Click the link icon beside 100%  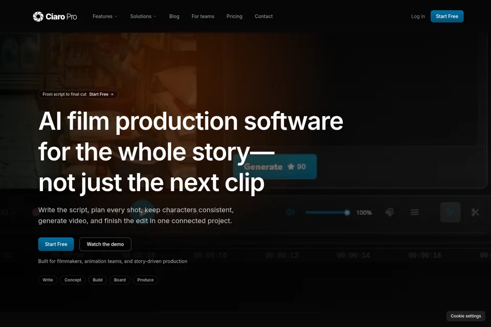click(390, 213)
